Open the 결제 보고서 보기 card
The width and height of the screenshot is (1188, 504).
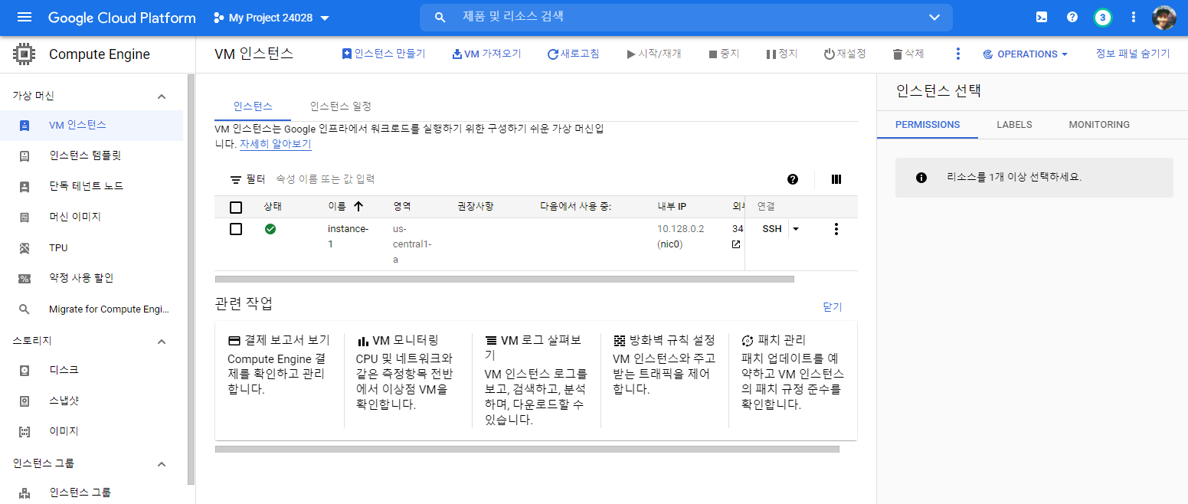point(280,365)
